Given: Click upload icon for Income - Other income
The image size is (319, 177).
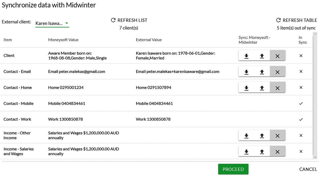Looking at the screenshot, I should pyautogui.click(x=262, y=135).
